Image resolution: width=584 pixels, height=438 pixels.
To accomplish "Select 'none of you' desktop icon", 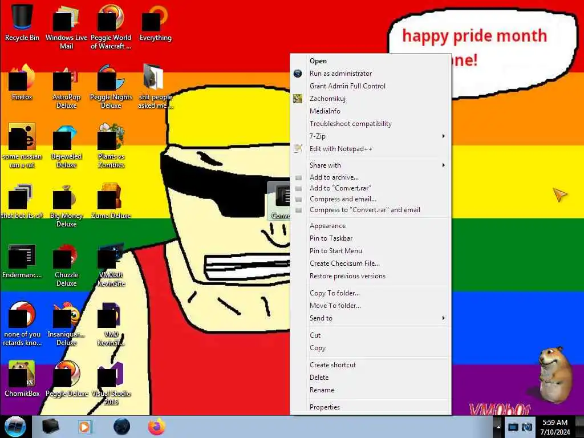I will 22,324.
